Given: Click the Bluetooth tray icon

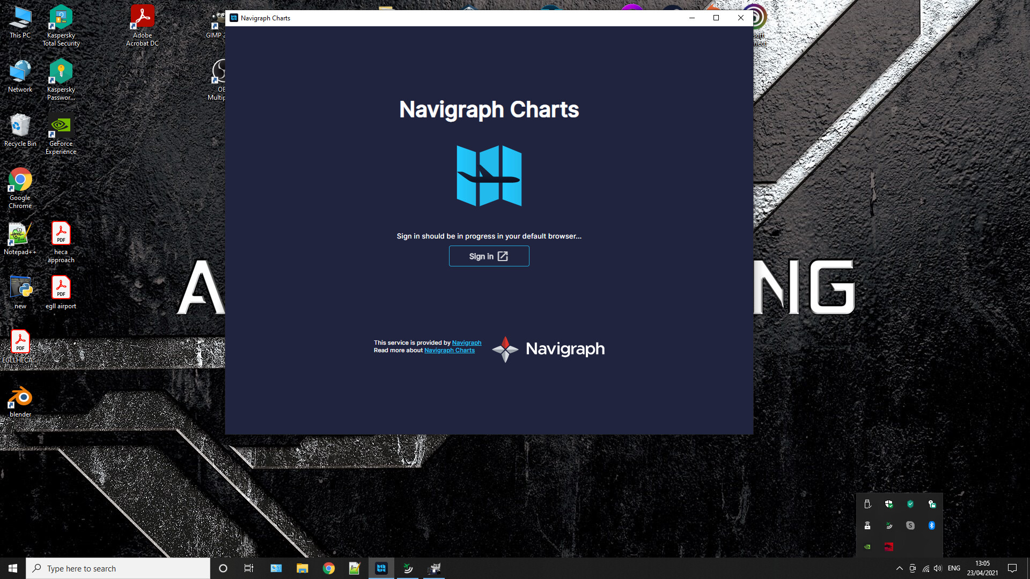Looking at the screenshot, I should (x=932, y=525).
